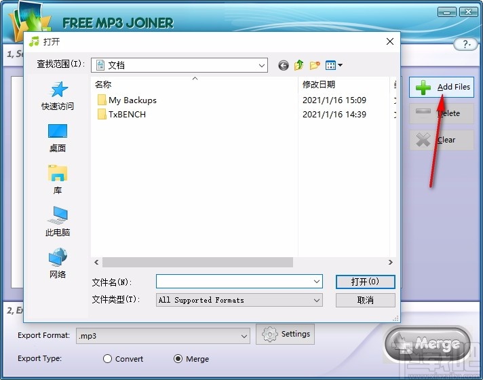Open the view menu icon in dialog toolbar
The image size is (483, 380).
coord(334,65)
